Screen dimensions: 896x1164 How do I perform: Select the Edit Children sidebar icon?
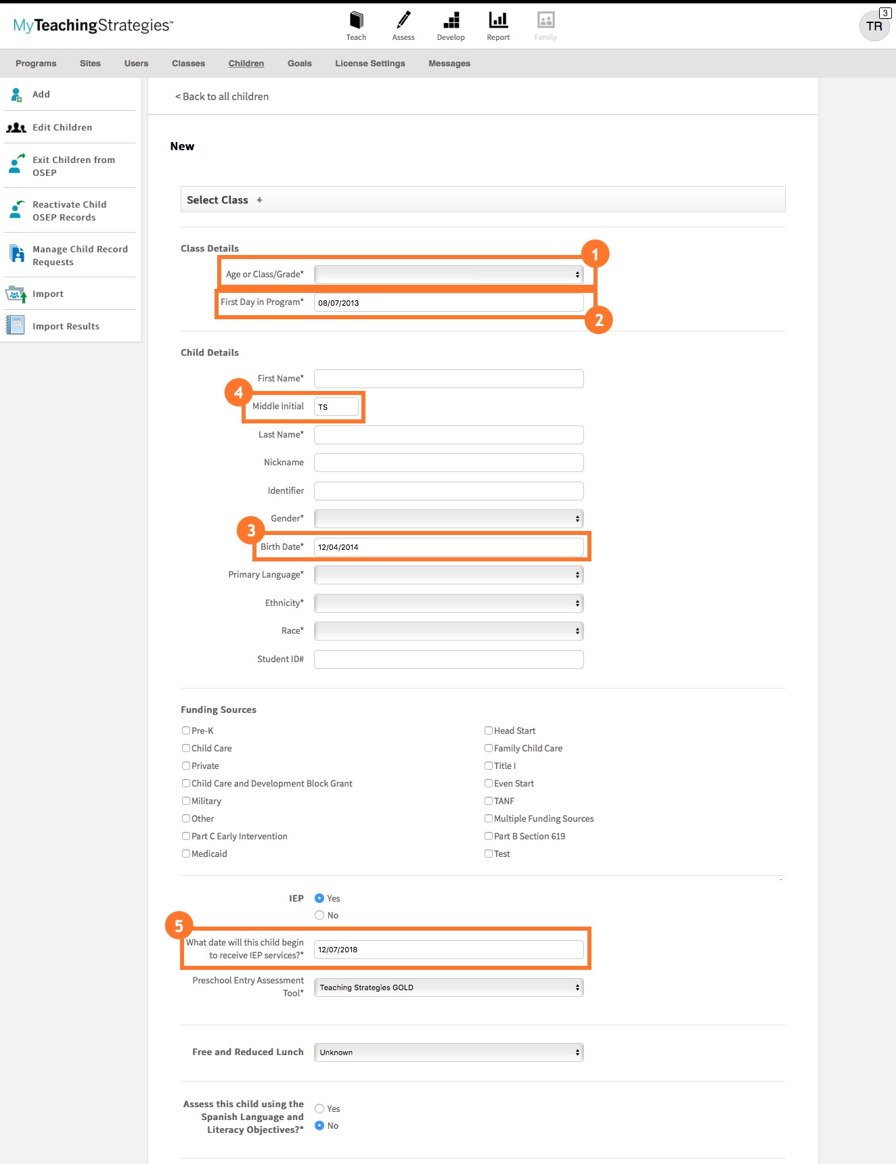[16, 128]
